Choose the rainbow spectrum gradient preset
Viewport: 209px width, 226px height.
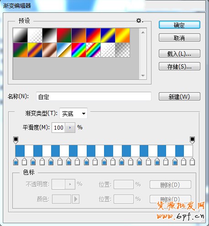coord(78,50)
